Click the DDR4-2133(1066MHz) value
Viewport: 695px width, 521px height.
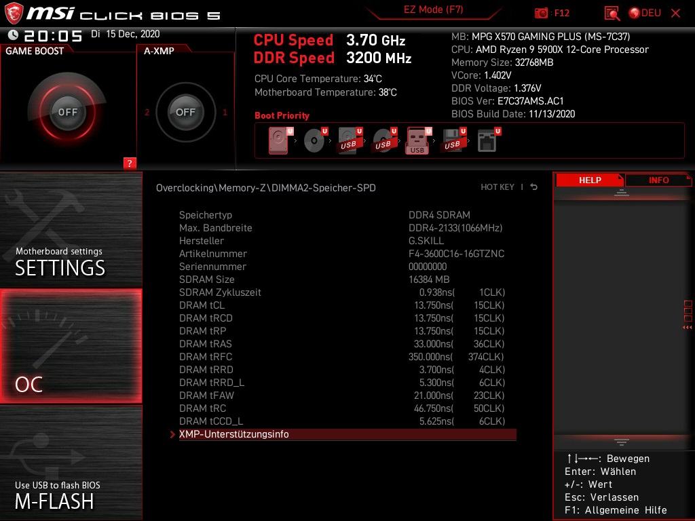pyautogui.click(x=455, y=228)
